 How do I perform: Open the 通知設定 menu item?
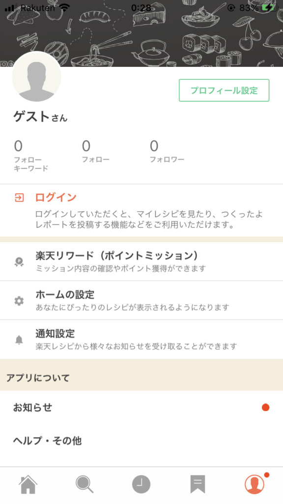(141, 340)
